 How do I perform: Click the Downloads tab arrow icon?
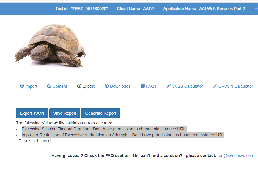tap(107, 86)
